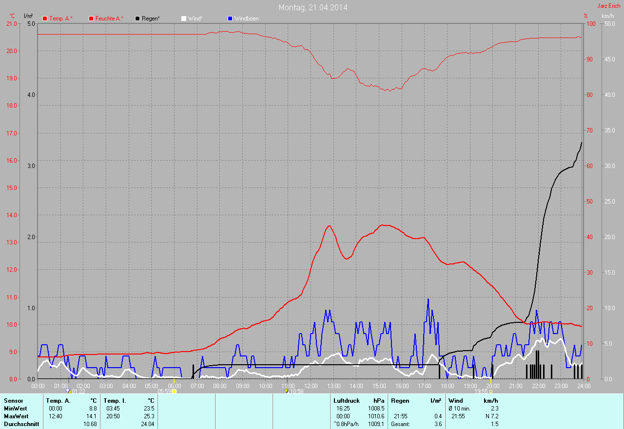Click the '1.5' value in the Wind column

[494, 424]
